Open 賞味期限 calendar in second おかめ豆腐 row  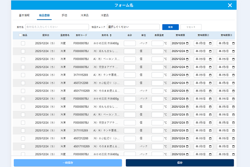(187, 99)
